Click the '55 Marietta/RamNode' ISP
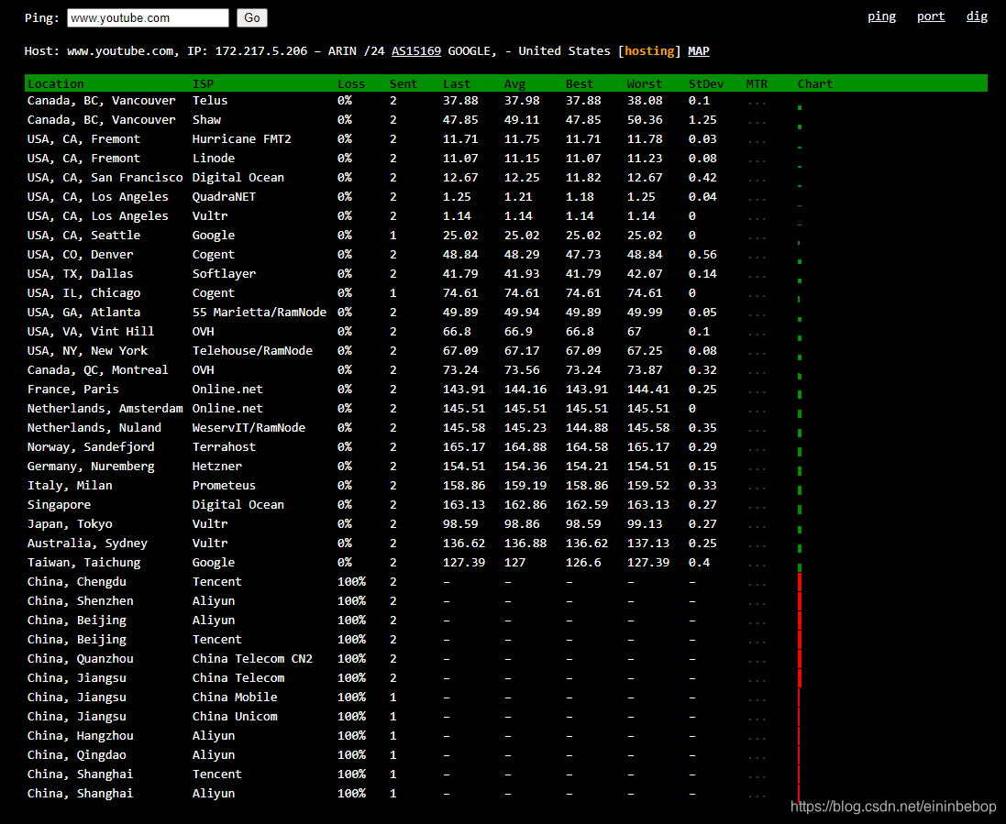This screenshot has width=1006, height=824. tap(260, 313)
